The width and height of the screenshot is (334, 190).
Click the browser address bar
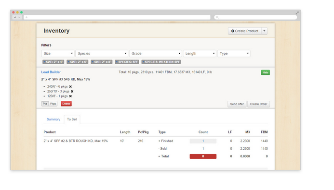117,17
